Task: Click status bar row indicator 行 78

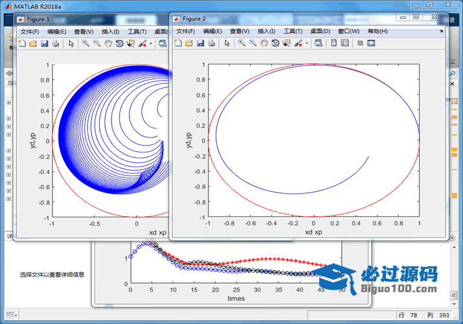Action: [x=408, y=315]
